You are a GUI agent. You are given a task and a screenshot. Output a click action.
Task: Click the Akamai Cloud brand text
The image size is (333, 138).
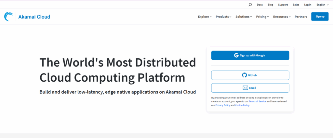click(x=34, y=17)
